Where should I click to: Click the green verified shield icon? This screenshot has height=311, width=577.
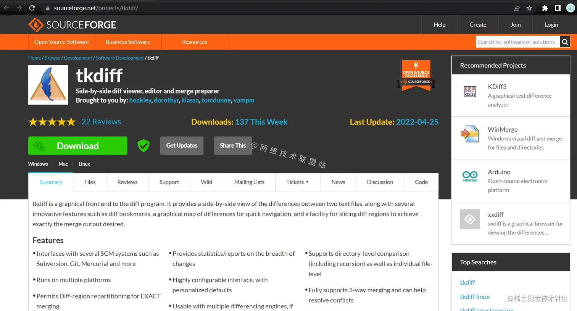(143, 145)
